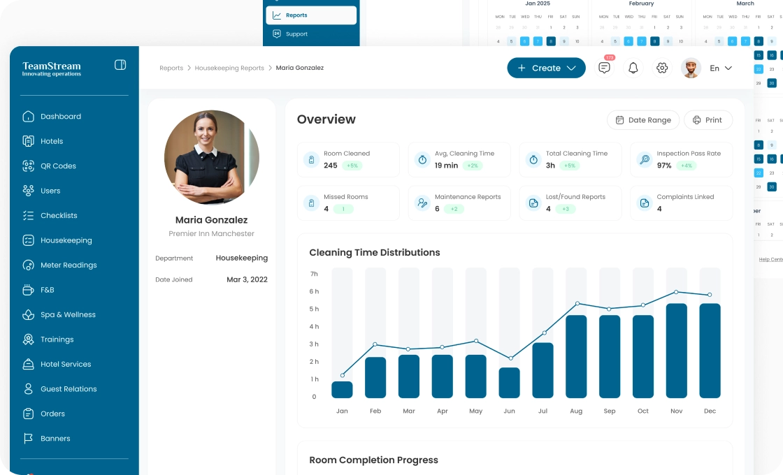Expand the En language selector
Screen dimensions: 783x475
(720, 68)
